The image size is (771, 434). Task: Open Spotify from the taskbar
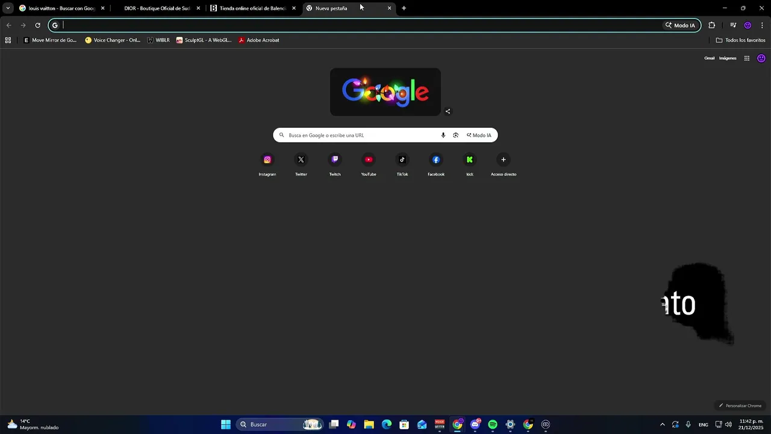(x=493, y=424)
